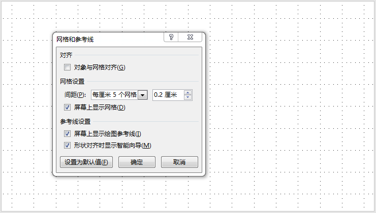Click the 对齐 section heading
376x213 pixels.
coord(66,55)
